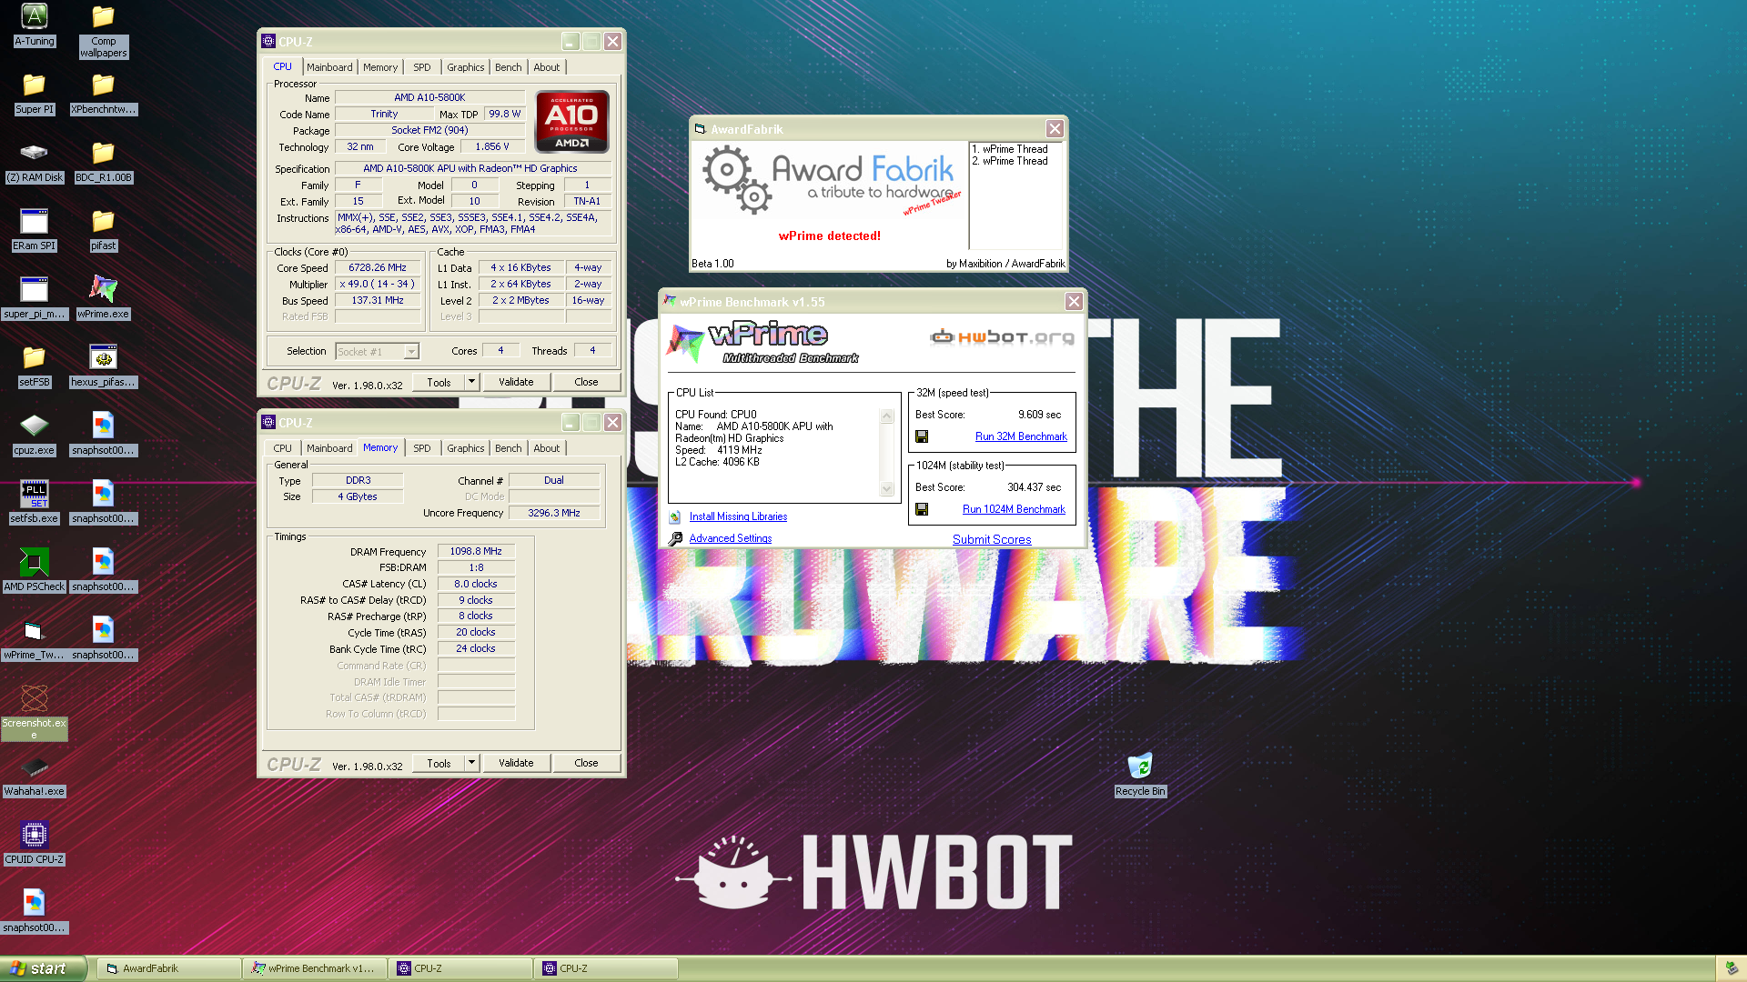Switch to AwardFabrik taskbar button
The width and height of the screenshot is (1747, 982).
[x=168, y=968]
